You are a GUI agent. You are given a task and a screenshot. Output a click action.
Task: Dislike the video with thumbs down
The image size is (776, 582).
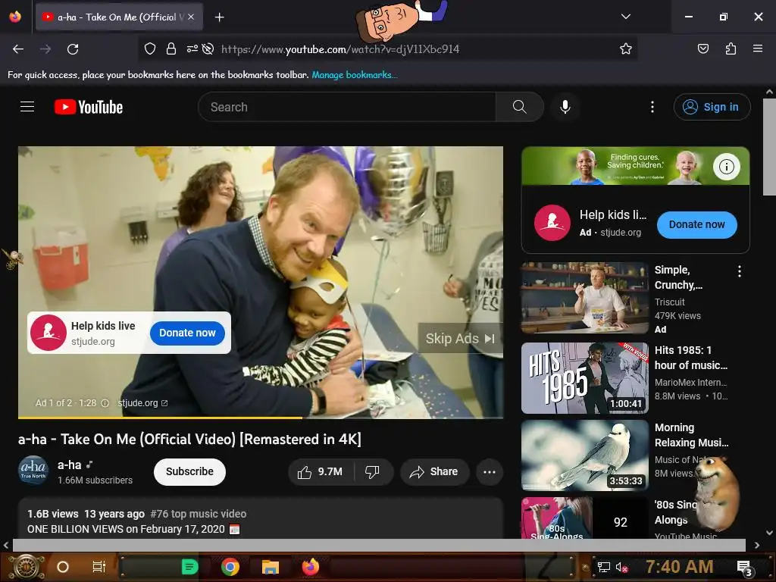click(x=372, y=472)
